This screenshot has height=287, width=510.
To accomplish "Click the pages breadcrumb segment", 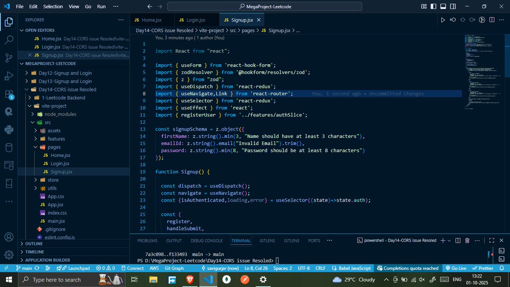I will pyautogui.click(x=248, y=31).
